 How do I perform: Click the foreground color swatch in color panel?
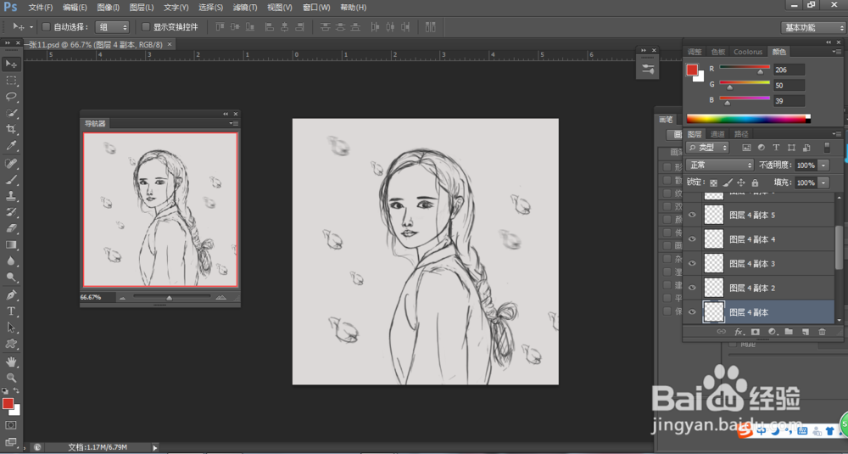(x=692, y=70)
